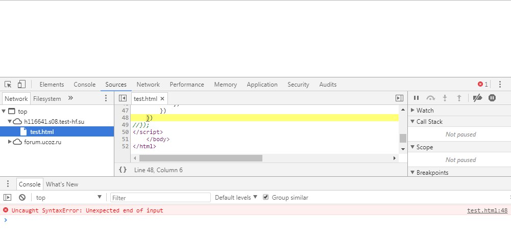
Task: Click line number 49 in gutter
Action: click(125, 125)
